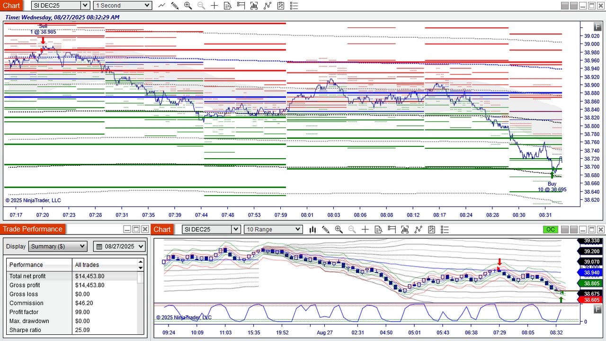Select the Buy 10 @ 38.695 marker

552,187
